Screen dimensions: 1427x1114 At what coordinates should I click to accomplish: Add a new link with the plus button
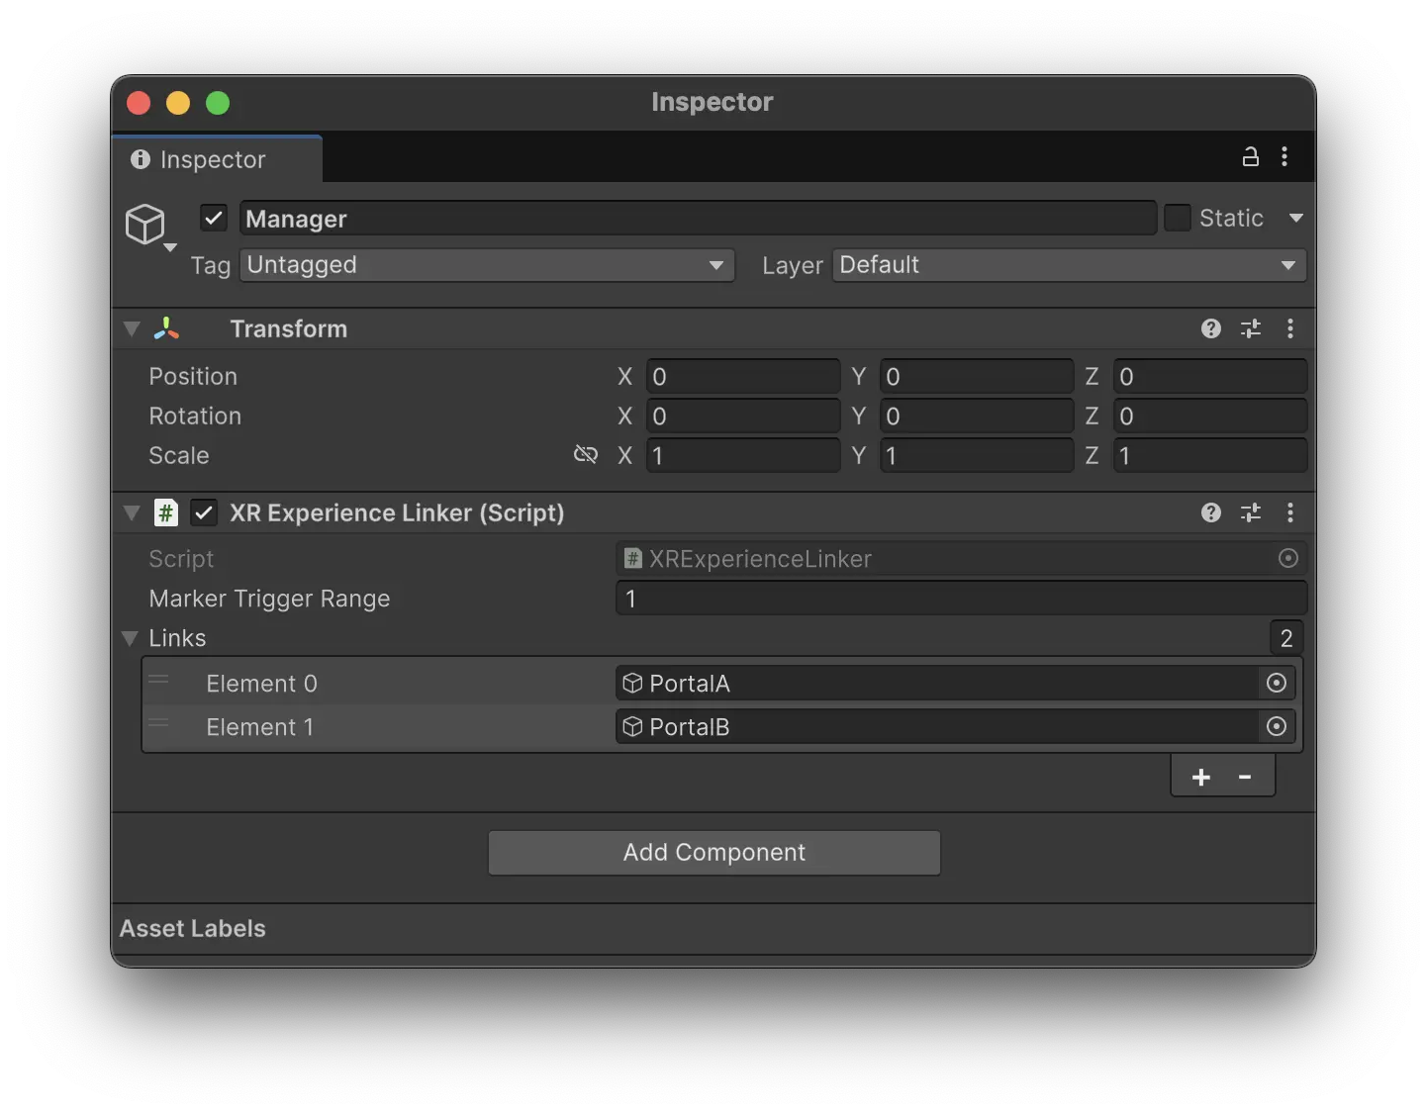pos(1200,777)
